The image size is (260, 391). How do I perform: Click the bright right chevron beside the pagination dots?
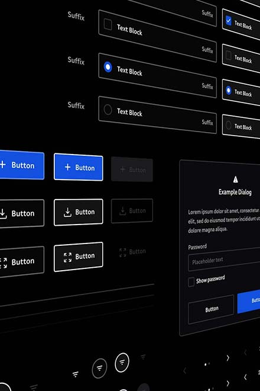coord(227,358)
